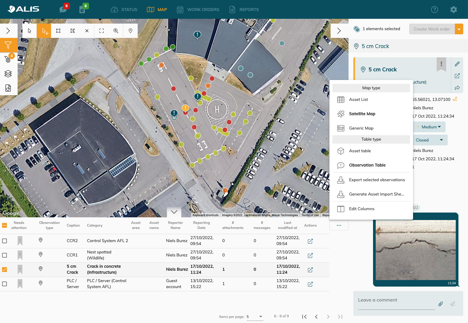Click the zoom magnifier map tool

116,31
